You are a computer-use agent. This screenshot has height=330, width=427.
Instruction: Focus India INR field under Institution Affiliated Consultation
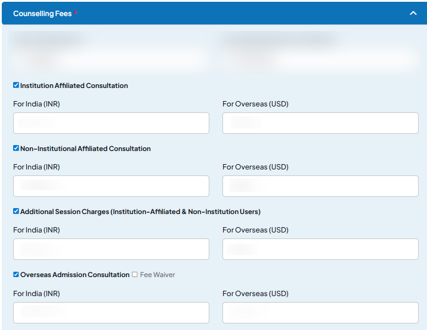[111, 123]
